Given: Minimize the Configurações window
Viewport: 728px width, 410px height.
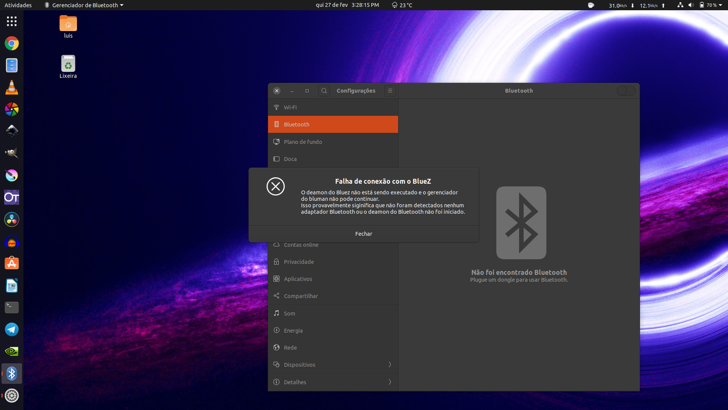Looking at the screenshot, I should (x=292, y=91).
